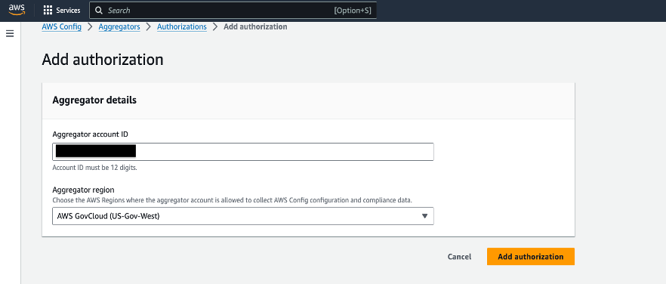
Task: Click the region dropdown arrow
Action: pyautogui.click(x=424, y=216)
